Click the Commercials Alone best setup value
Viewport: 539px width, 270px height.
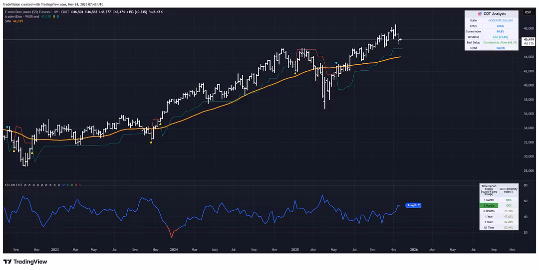tap(501, 42)
